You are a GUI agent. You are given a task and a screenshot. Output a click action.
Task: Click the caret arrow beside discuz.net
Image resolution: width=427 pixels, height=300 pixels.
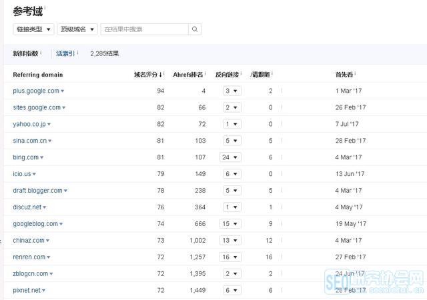(45, 207)
